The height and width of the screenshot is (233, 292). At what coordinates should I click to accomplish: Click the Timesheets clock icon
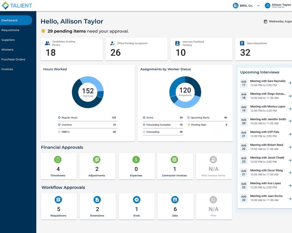pyautogui.click(x=58, y=159)
